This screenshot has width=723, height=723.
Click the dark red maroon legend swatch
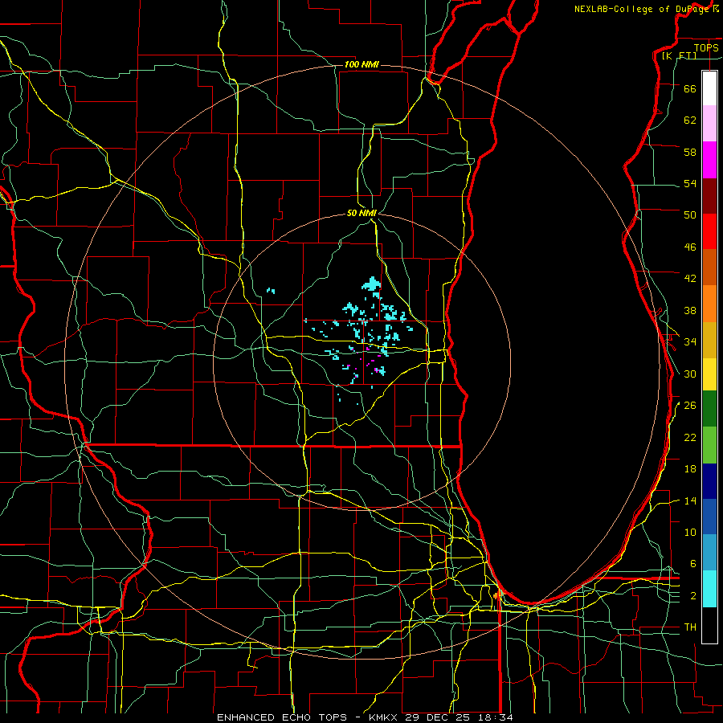pyautogui.click(x=709, y=196)
